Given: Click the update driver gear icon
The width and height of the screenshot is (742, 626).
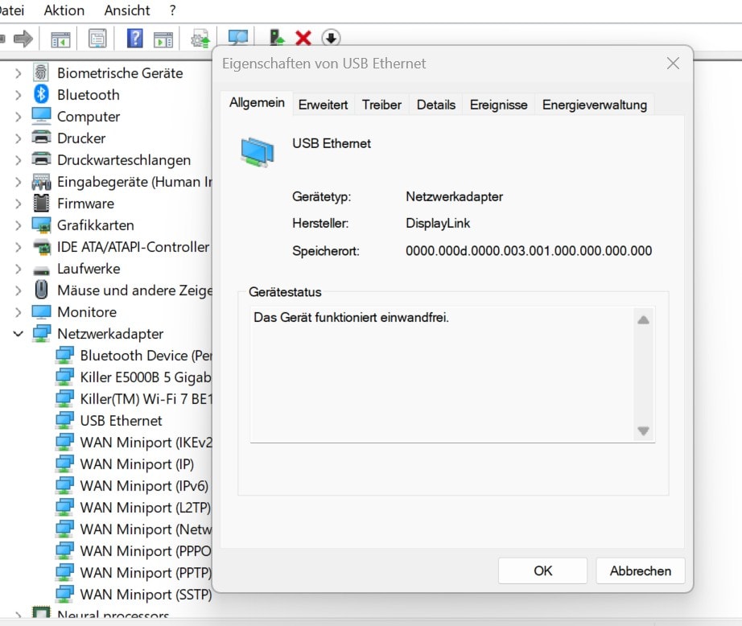Looking at the screenshot, I should pos(200,38).
